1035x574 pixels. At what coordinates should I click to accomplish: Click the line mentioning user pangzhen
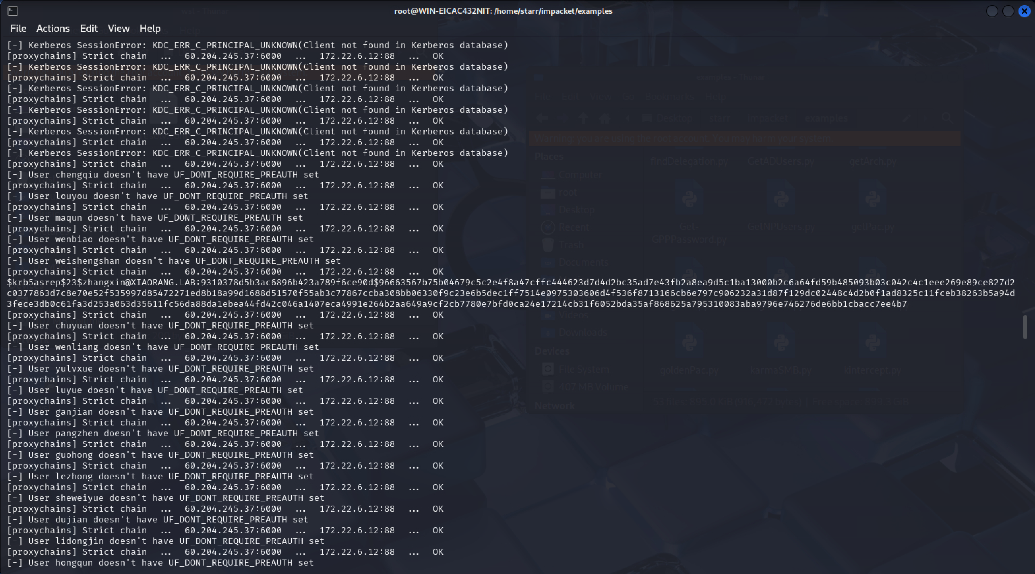click(163, 434)
